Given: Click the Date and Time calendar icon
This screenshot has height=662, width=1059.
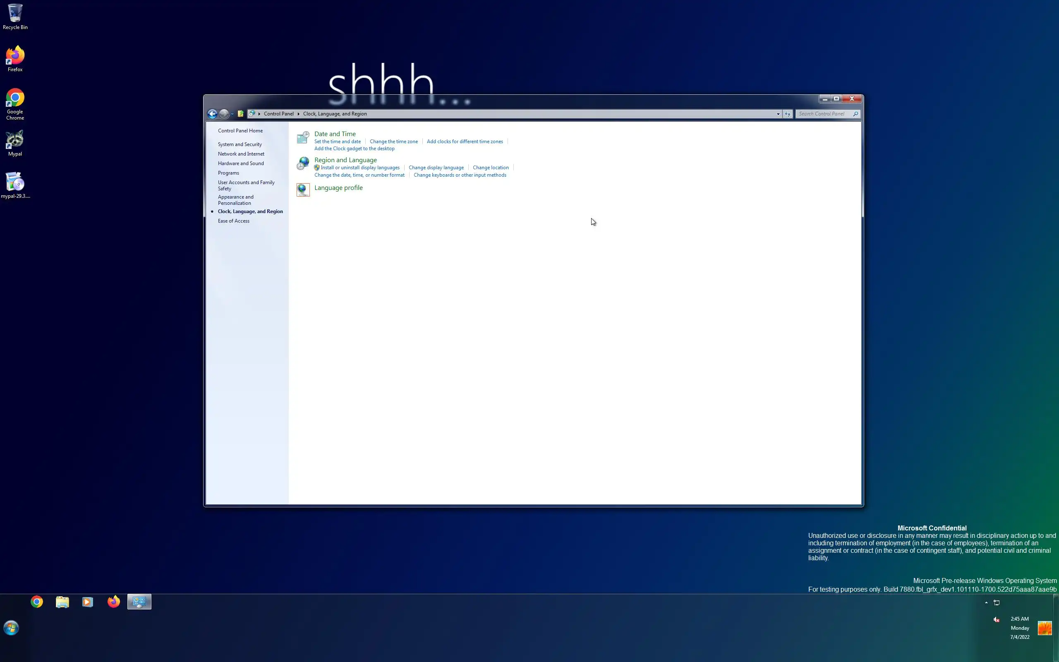Looking at the screenshot, I should [x=303, y=137].
